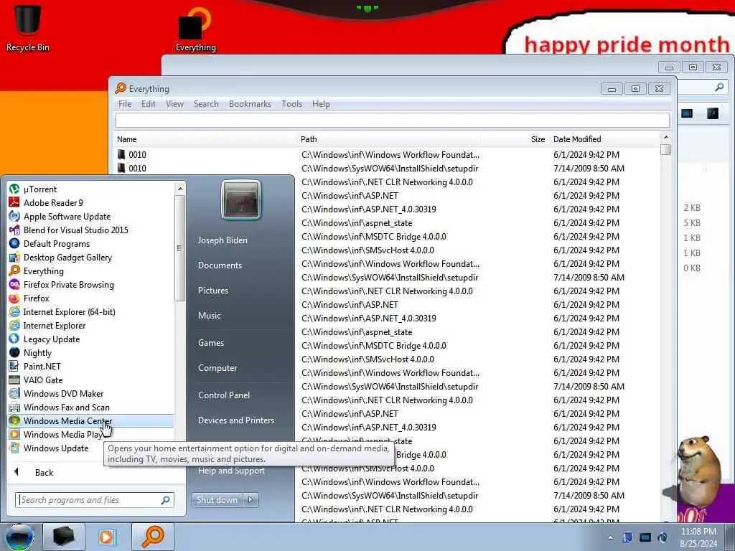Click the Shut down button
Viewport: 735px width, 551px height.
click(217, 500)
